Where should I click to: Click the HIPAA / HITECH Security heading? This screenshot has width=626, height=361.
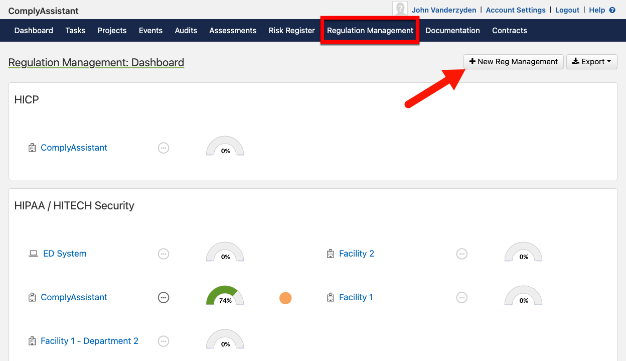(x=74, y=206)
